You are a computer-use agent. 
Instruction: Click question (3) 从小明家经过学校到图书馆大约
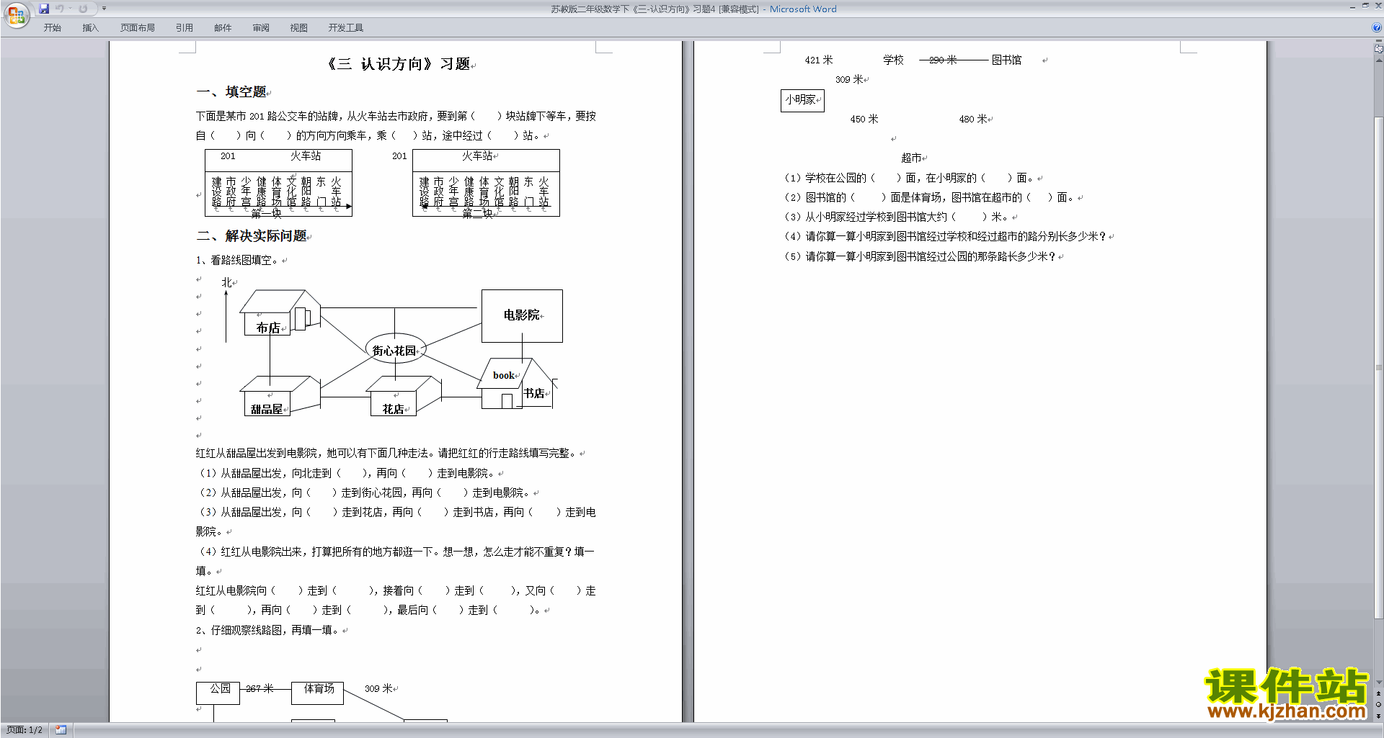pos(896,217)
